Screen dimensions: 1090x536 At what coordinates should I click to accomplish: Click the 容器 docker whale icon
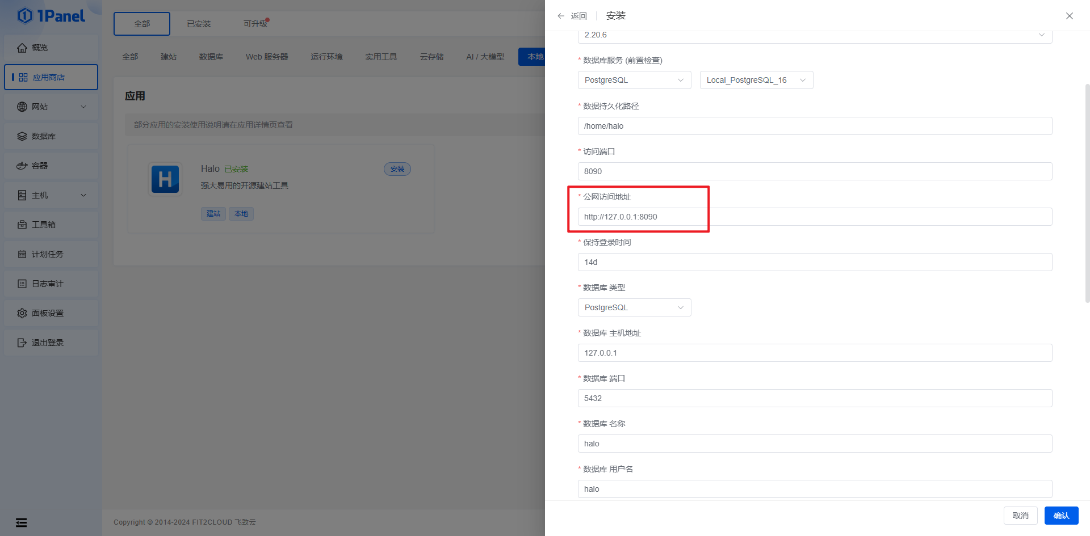tap(22, 166)
